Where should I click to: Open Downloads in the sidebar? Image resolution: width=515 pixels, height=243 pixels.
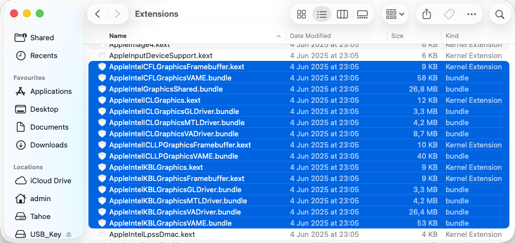(49, 145)
